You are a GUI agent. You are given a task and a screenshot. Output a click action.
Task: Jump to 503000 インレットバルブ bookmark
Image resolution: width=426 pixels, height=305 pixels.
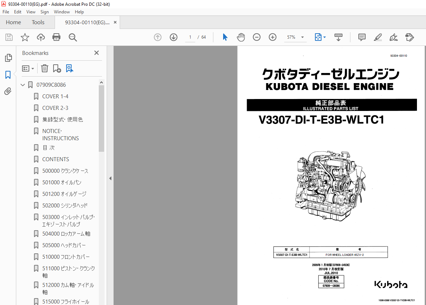click(68, 221)
